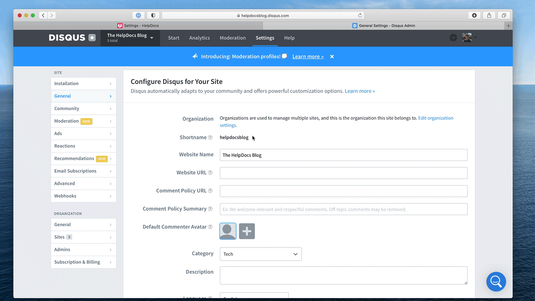Screen dimensions: 535x301
Task: Open Safari downloads icon
Action: [474, 15]
